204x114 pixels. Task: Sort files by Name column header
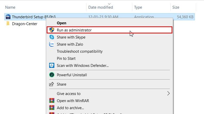pyautogui.click(x=10, y=7)
